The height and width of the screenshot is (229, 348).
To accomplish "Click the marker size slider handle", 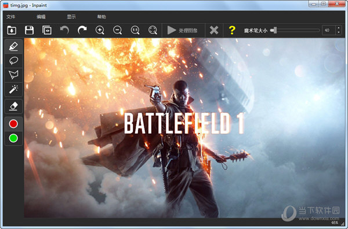I will click(x=274, y=30).
